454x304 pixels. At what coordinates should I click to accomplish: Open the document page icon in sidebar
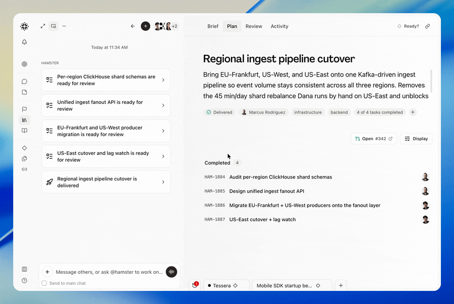point(24,92)
